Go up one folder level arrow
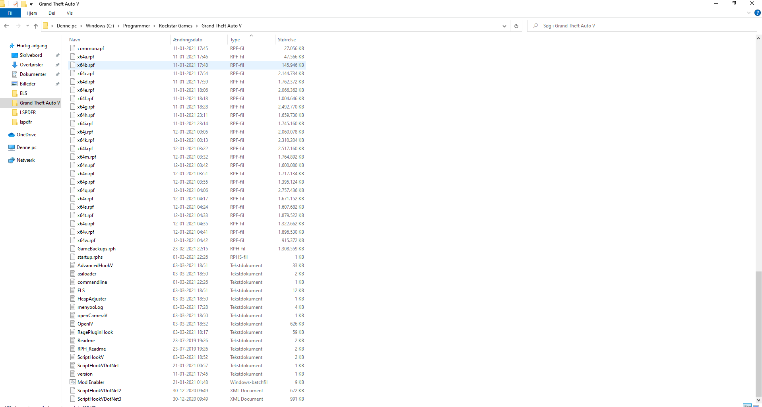This screenshot has width=762, height=407. coord(36,26)
